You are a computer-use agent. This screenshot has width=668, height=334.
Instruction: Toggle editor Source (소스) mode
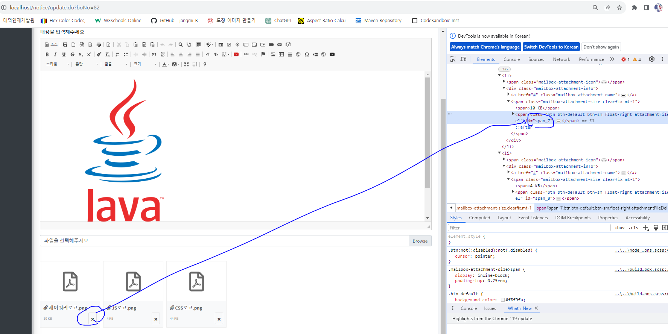(51, 44)
